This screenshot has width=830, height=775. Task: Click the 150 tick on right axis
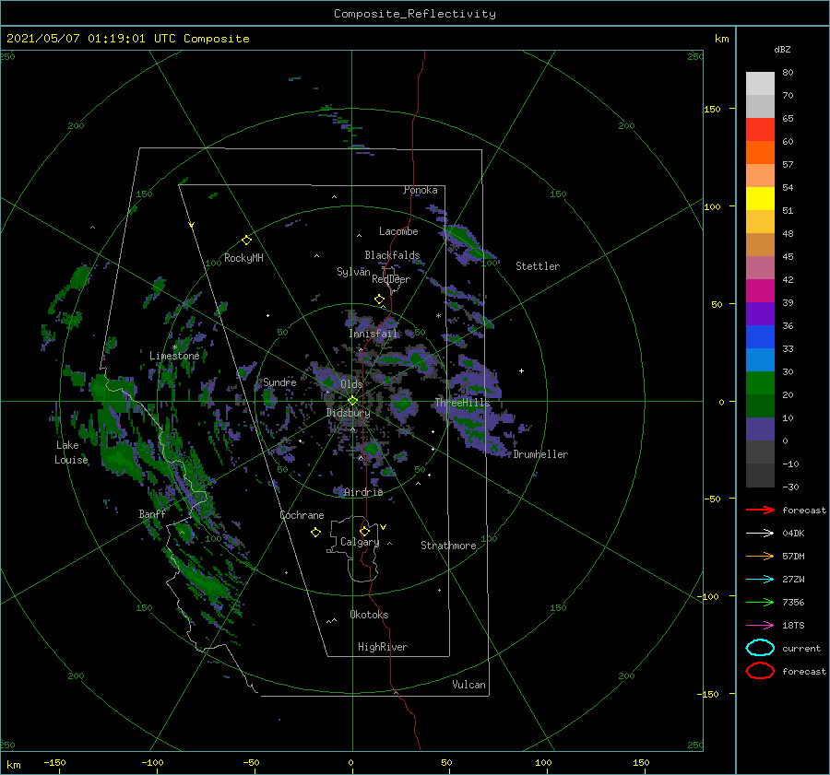coord(713,109)
